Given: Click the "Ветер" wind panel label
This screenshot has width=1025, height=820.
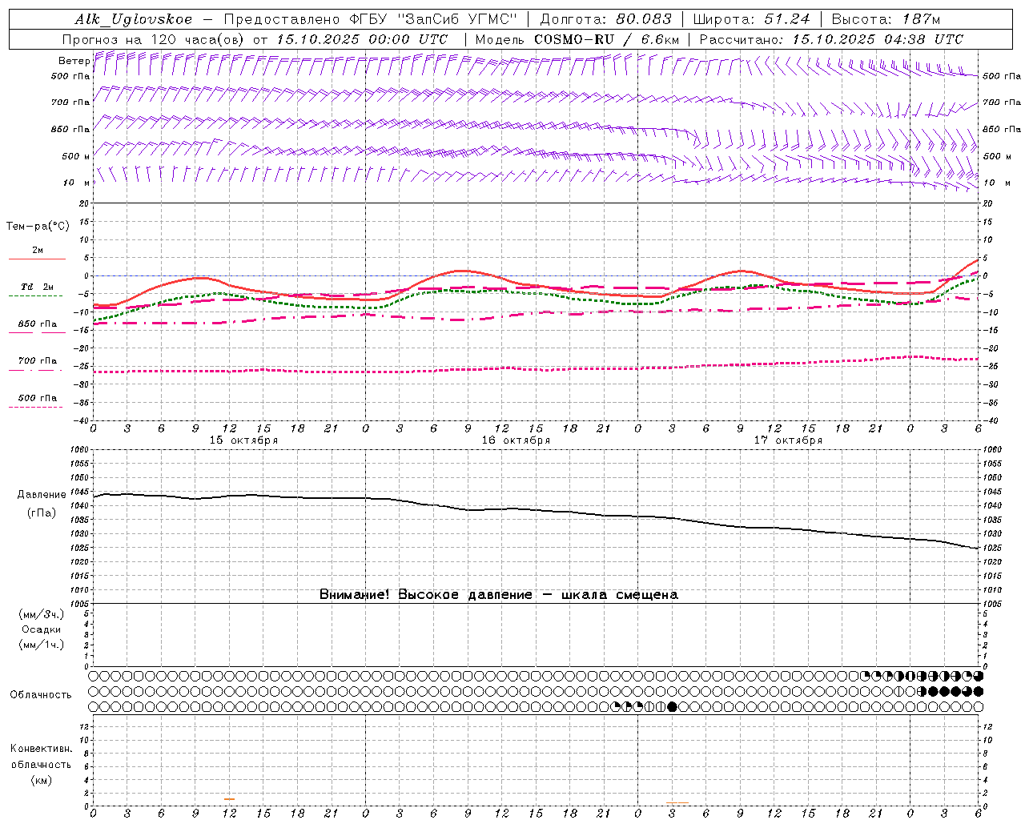Looking at the screenshot, I should click(74, 61).
